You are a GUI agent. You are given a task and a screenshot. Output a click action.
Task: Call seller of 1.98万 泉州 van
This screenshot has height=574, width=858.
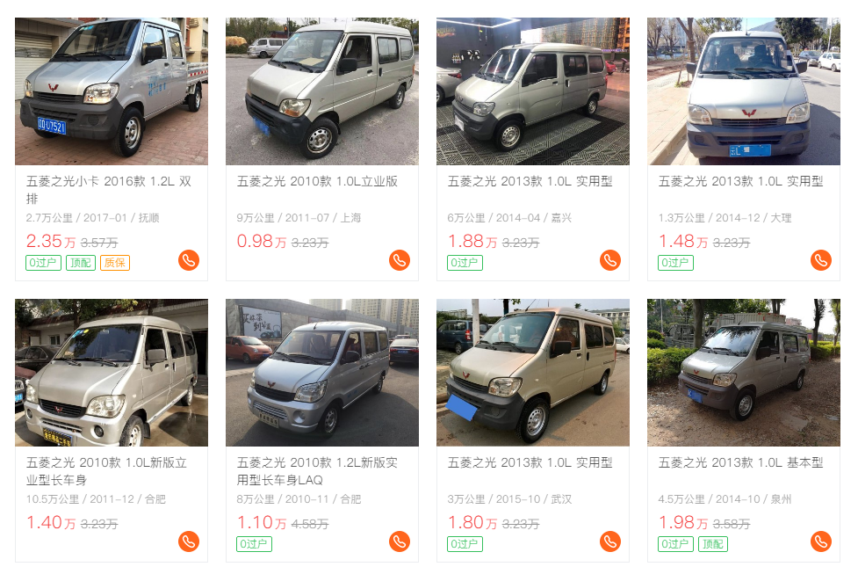tap(821, 541)
